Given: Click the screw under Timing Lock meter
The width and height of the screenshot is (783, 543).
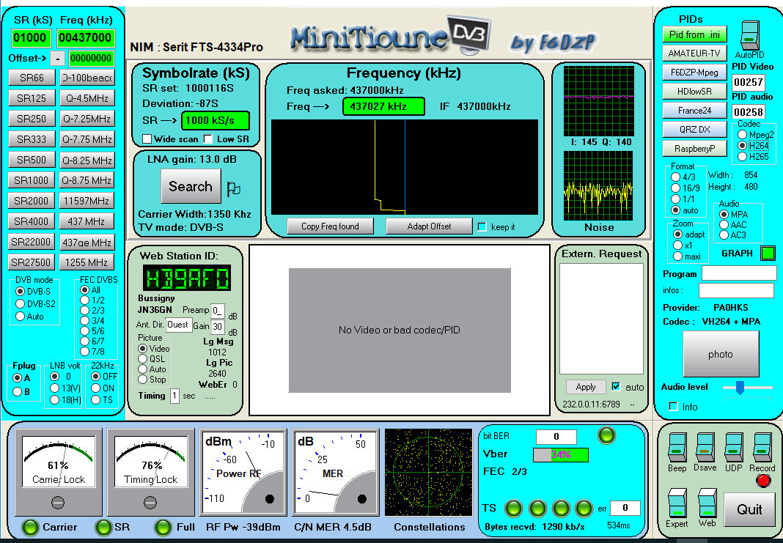Looking at the screenshot, I should 150,503.
